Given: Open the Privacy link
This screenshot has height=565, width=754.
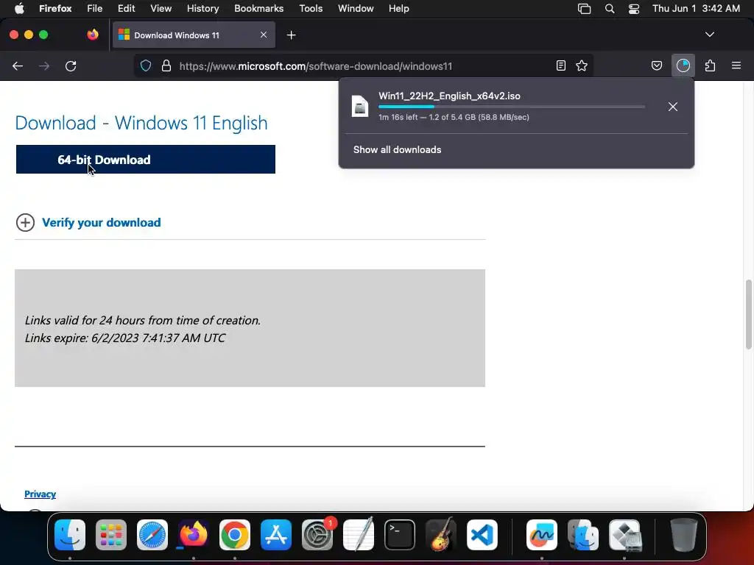Looking at the screenshot, I should point(40,494).
